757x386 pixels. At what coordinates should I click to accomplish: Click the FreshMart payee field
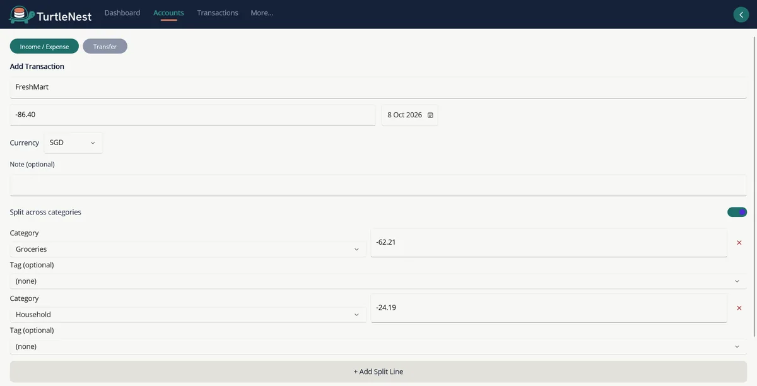pos(378,87)
